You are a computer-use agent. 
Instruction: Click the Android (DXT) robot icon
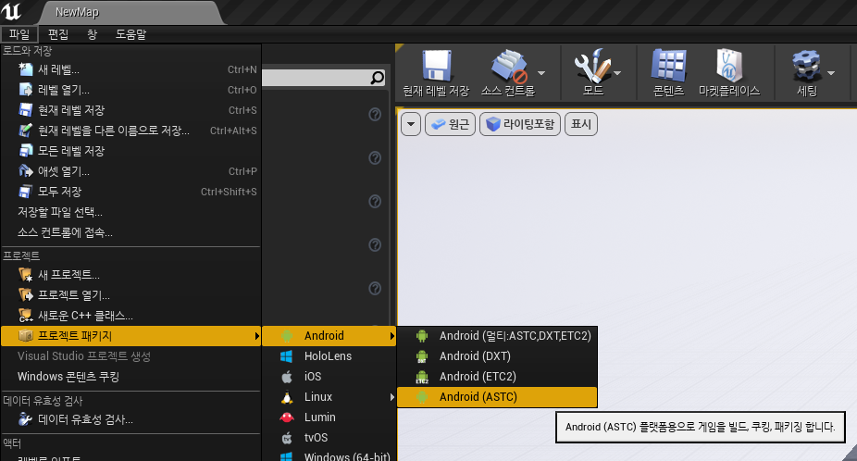(x=422, y=356)
